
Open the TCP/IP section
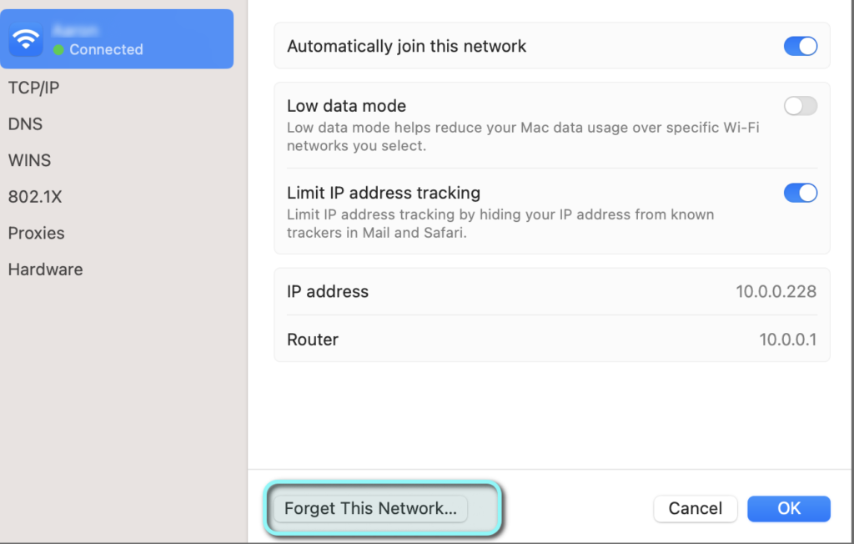(33, 88)
